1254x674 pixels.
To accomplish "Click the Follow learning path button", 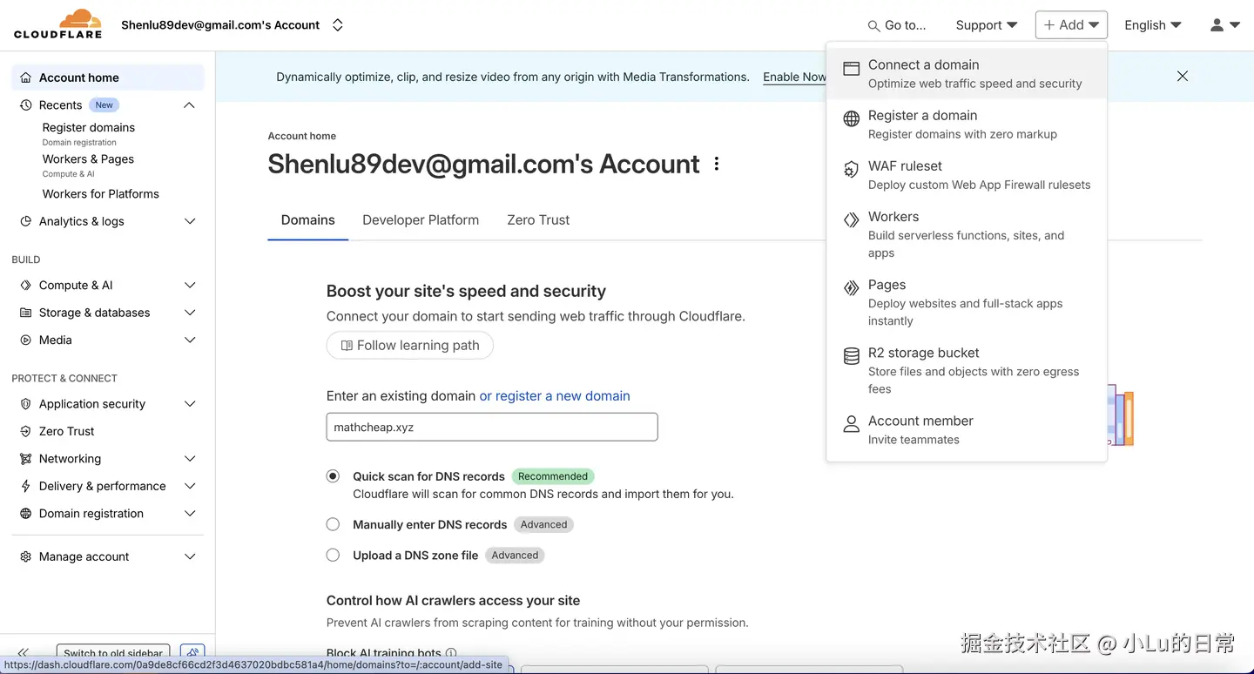I will (409, 346).
